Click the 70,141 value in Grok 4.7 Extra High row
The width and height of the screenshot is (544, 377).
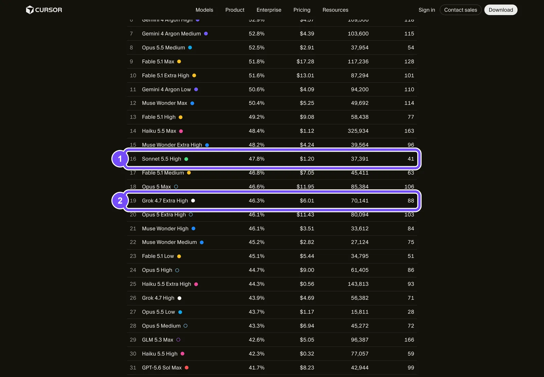point(360,201)
